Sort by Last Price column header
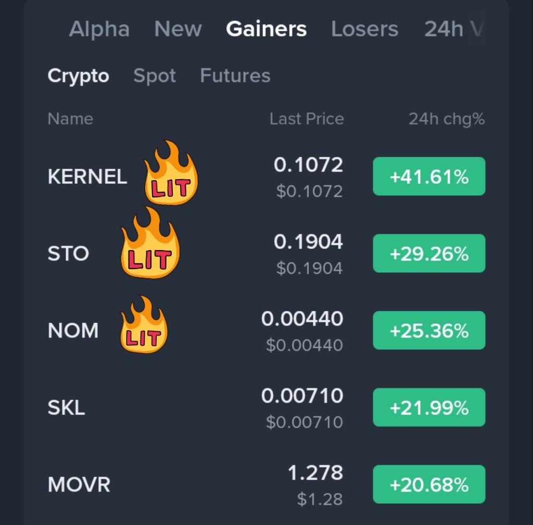533x525 pixels. click(307, 119)
